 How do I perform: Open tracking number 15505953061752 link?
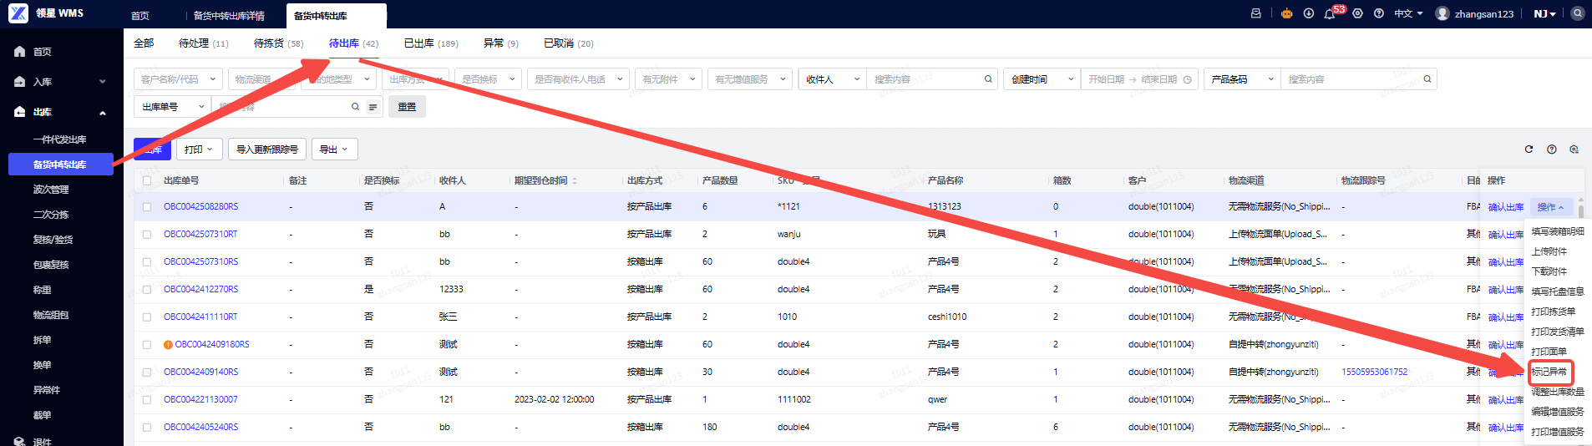pyautogui.click(x=1374, y=372)
